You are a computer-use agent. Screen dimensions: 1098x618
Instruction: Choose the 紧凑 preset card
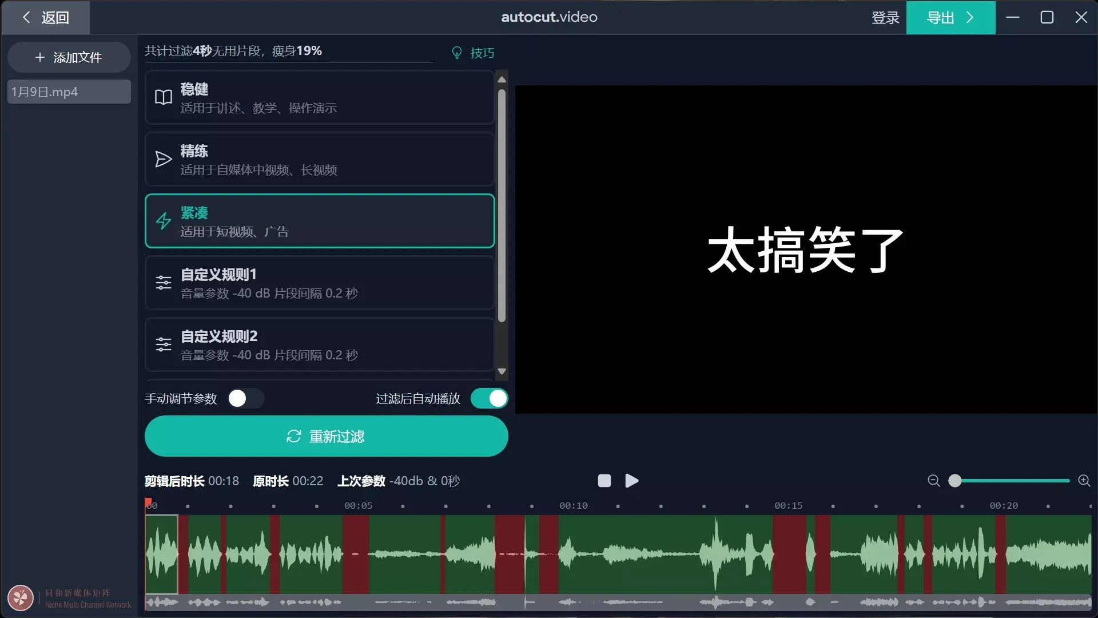click(x=320, y=221)
